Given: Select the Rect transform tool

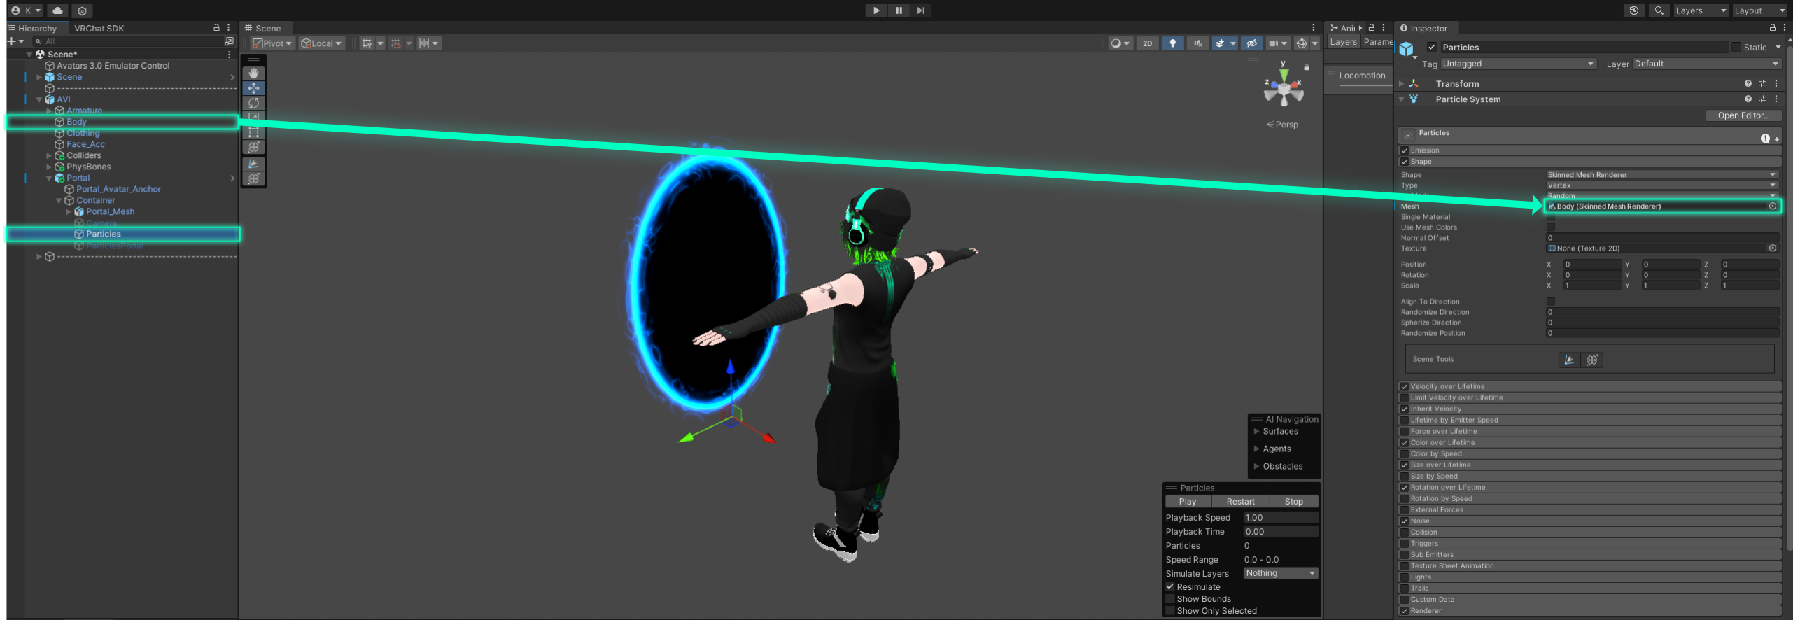Looking at the screenshot, I should 253,132.
